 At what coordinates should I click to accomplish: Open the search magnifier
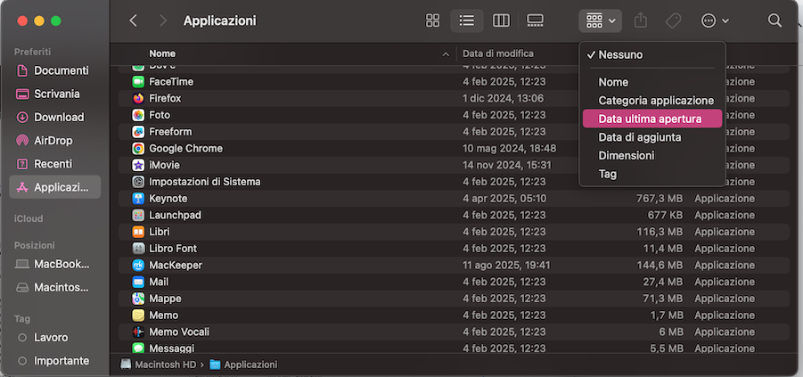tap(774, 20)
